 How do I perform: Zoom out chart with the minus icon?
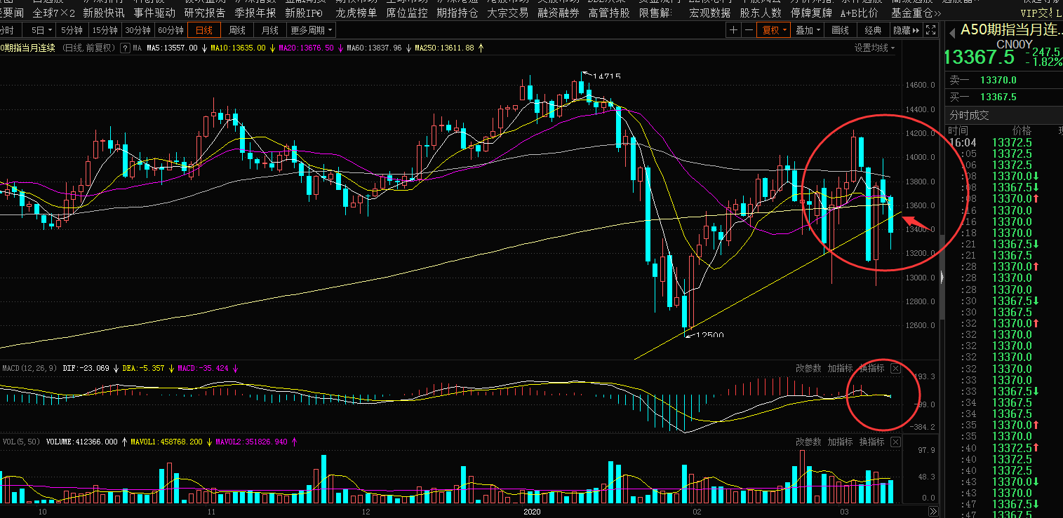[749, 30]
